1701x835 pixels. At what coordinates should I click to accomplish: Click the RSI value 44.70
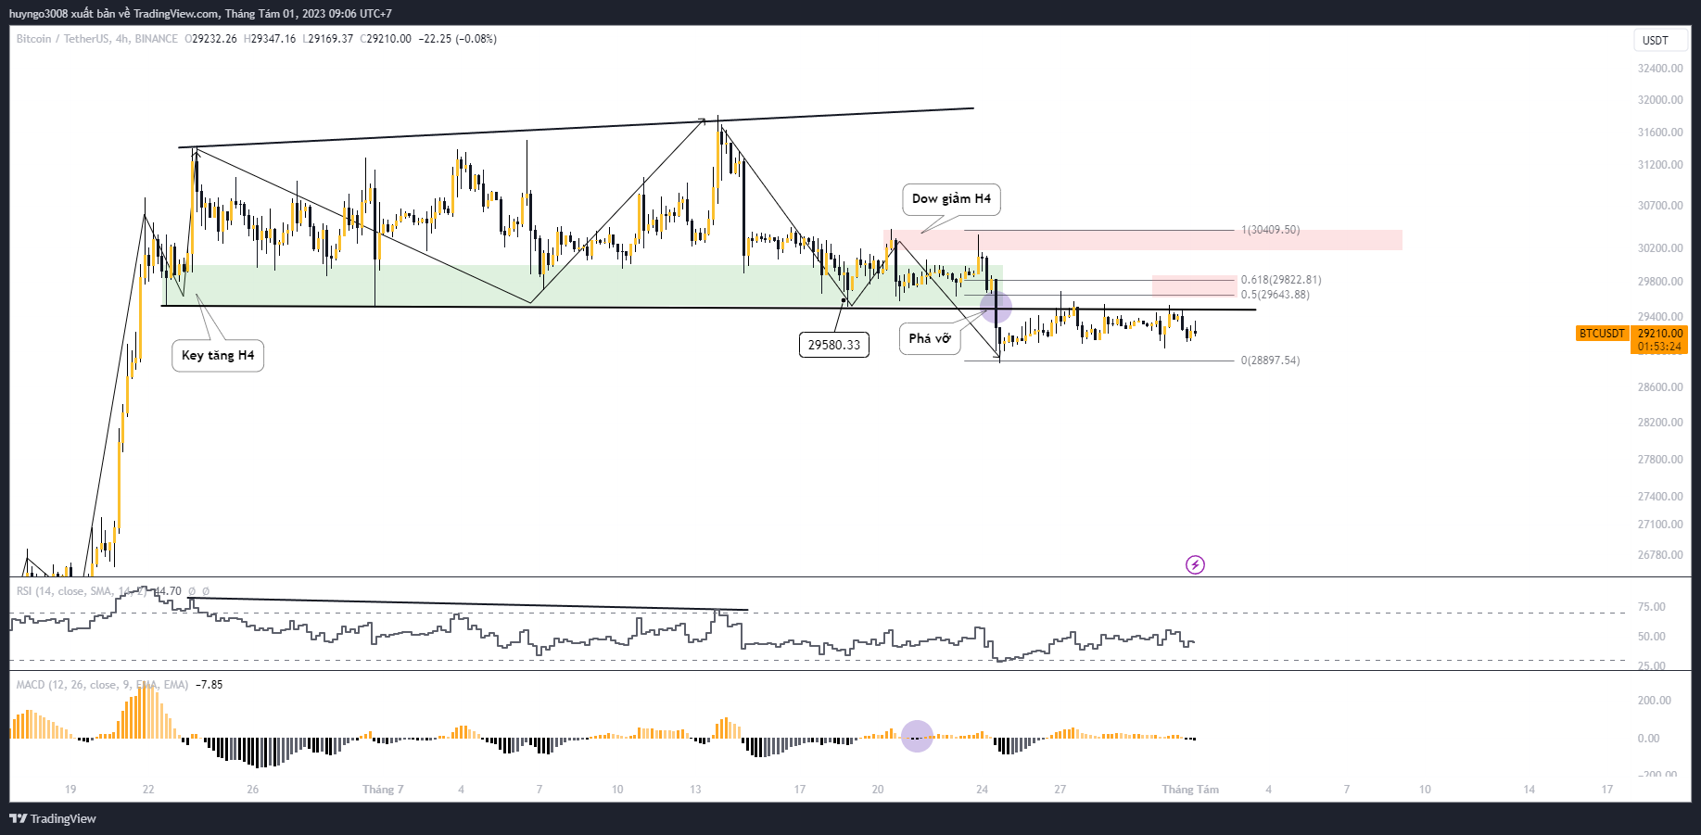168,591
